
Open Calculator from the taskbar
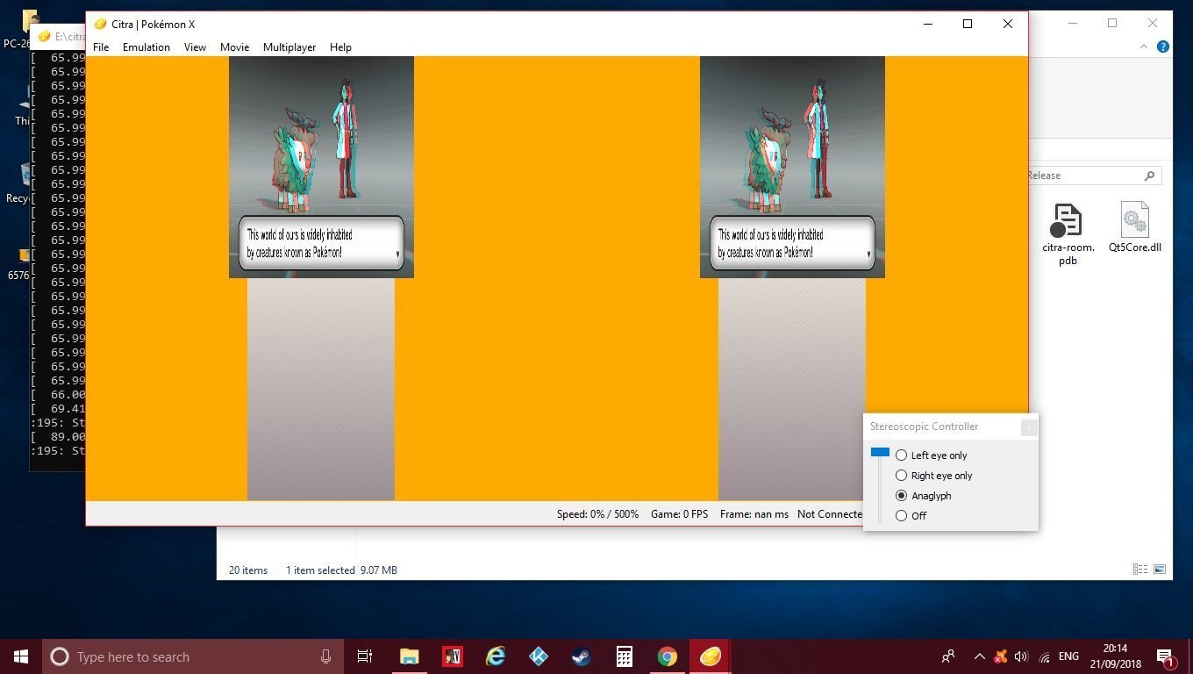625,656
